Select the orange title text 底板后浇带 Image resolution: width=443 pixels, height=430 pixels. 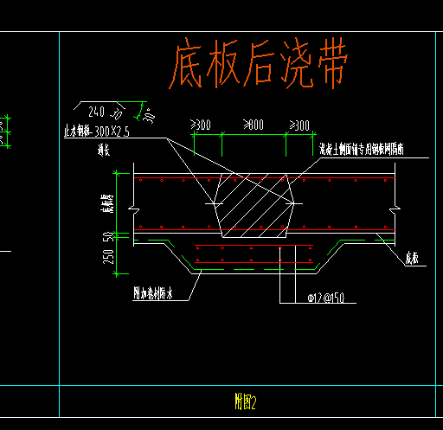(x=259, y=63)
